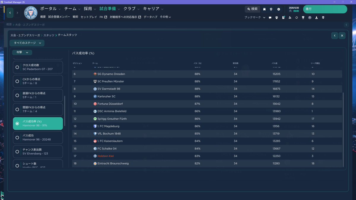Click the SG Dynamo Dresden team logo

(95, 74)
